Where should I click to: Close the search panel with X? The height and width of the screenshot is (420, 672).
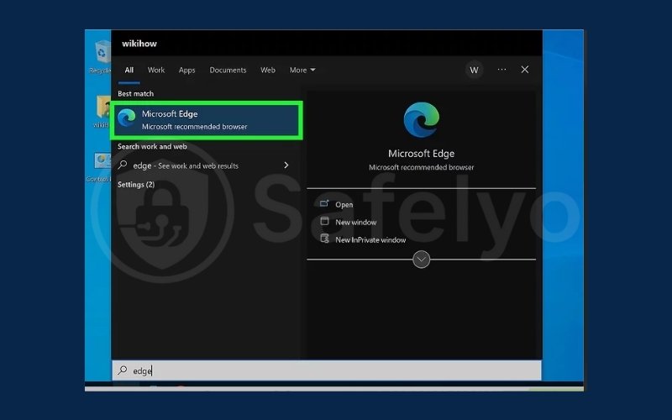(524, 70)
